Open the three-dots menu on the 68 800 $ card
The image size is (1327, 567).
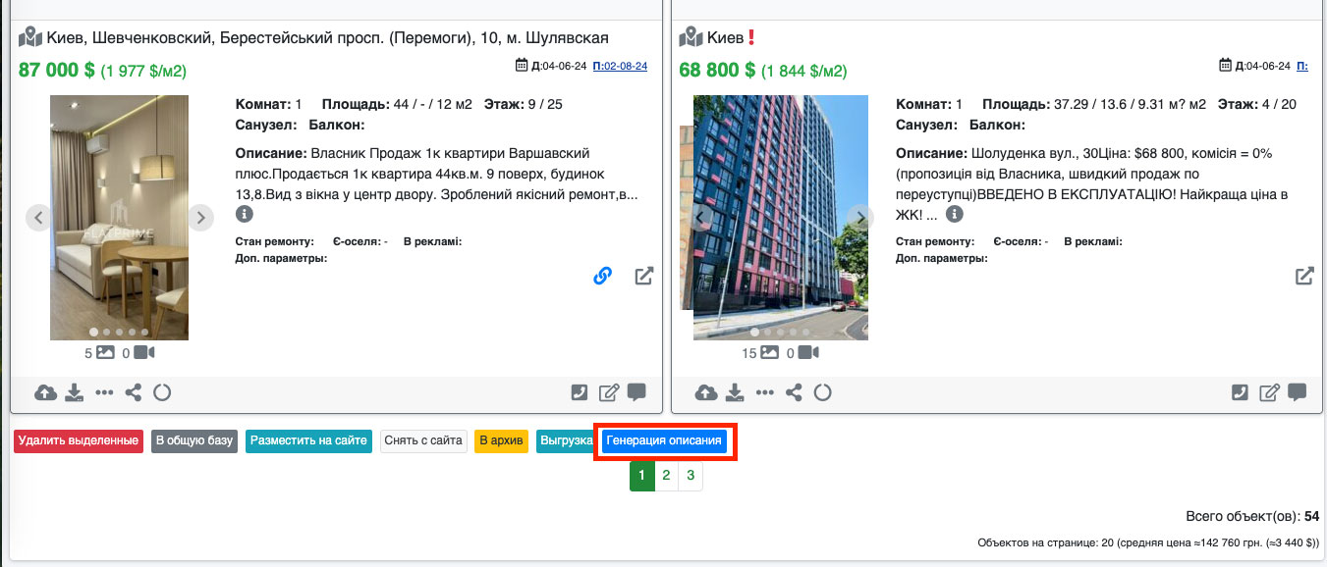pyautogui.click(x=765, y=393)
